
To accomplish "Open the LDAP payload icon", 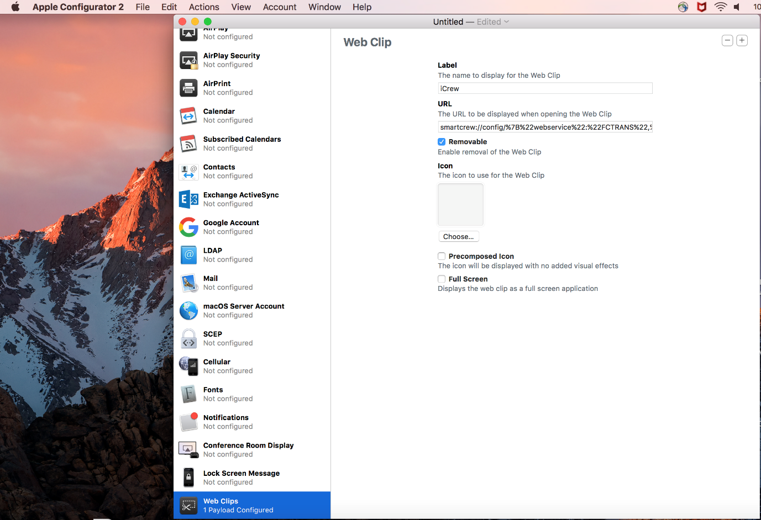I will (x=188, y=255).
